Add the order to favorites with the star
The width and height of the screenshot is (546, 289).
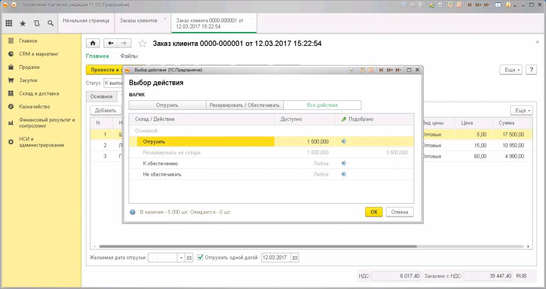pos(143,44)
